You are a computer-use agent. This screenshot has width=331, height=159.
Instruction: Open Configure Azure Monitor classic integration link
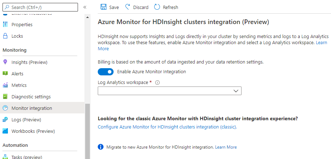tap(167, 127)
